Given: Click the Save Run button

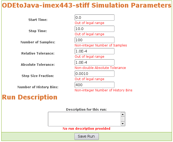Looking at the screenshot, I should (86, 136).
